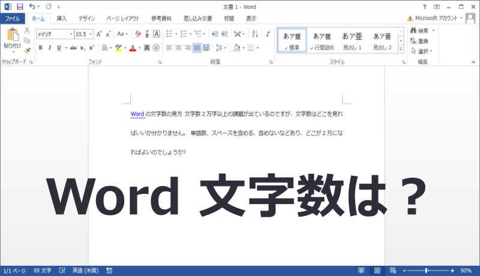Apply the red font color swatch

click(133, 48)
